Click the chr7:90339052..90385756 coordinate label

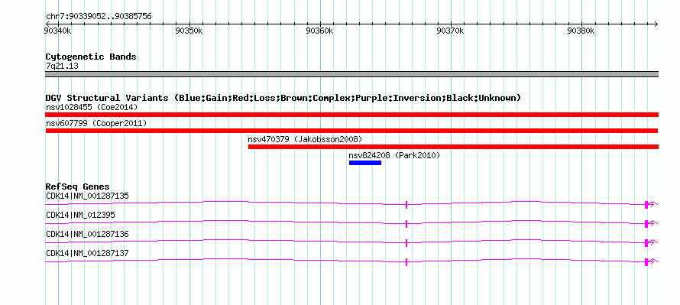pyautogui.click(x=99, y=17)
